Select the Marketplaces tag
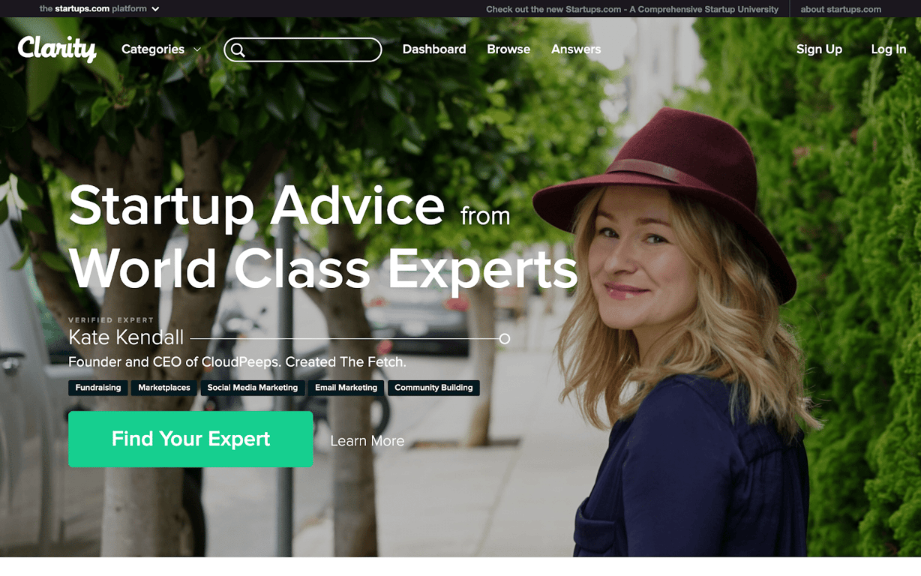The image size is (921, 576). click(164, 388)
